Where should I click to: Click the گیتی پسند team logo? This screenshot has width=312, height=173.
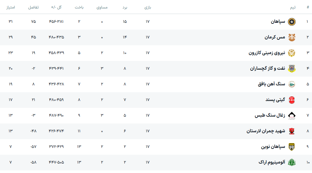point(291,100)
